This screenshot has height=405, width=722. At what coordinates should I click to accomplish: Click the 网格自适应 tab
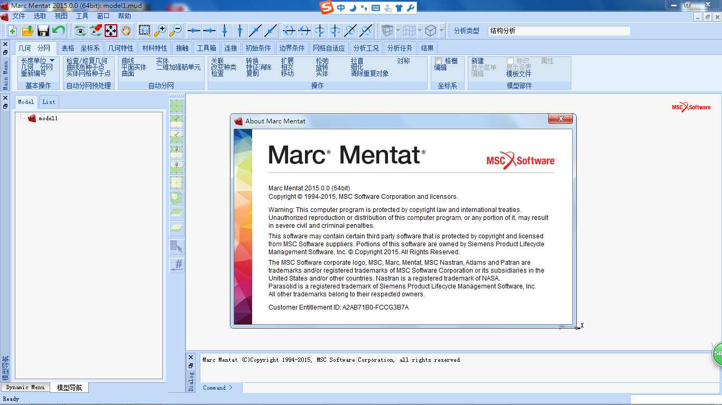click(x=329, y=48)
